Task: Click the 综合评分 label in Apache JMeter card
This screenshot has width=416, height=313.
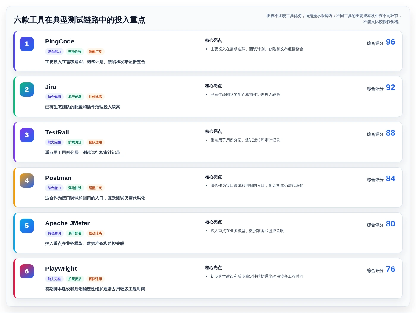Action: (375, 225)
